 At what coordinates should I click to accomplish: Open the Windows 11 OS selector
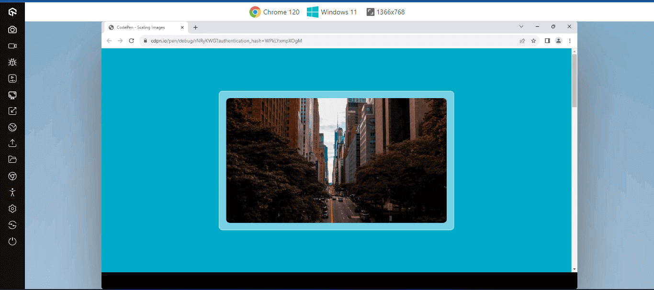click(x=332, y=12)
